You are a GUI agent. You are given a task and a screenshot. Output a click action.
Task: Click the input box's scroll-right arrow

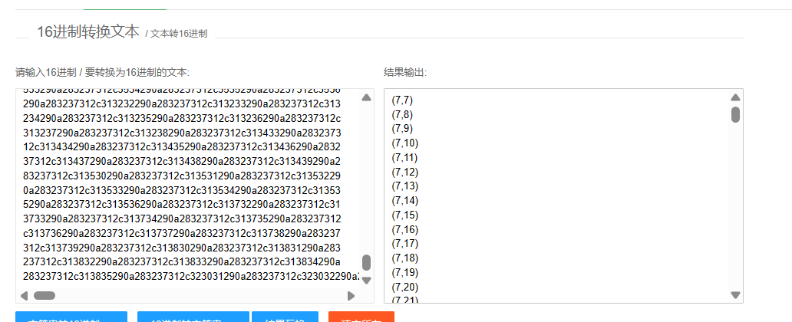(x=351, y=296)
